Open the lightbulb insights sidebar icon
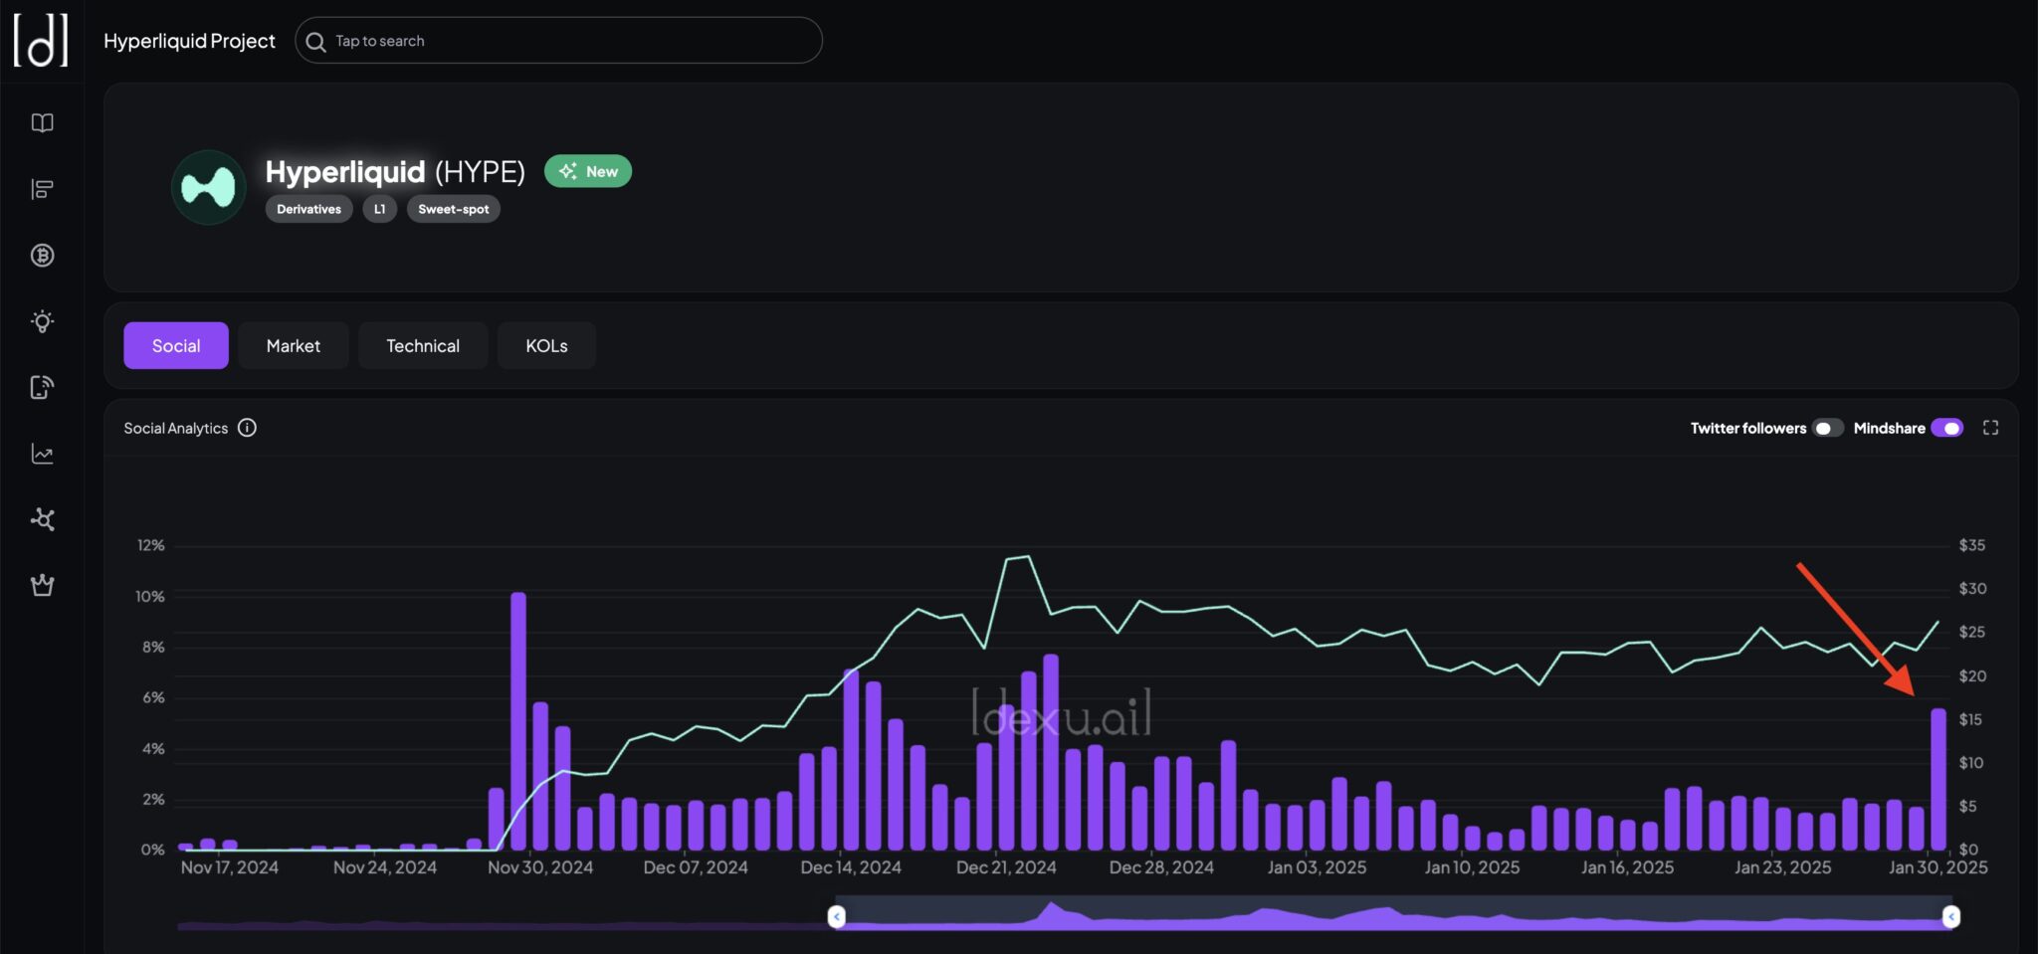2038x954 pixels. [42, 321]
